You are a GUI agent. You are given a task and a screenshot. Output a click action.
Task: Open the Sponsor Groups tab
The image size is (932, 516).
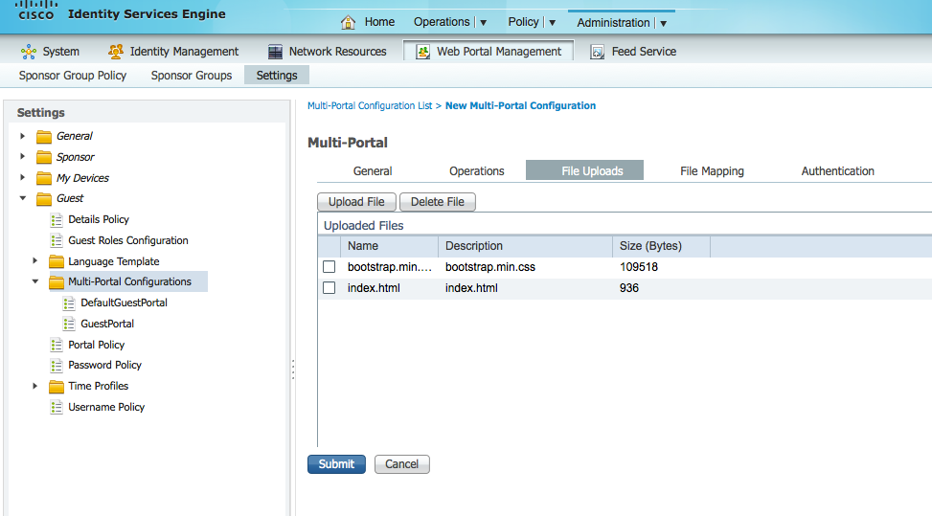192,76
